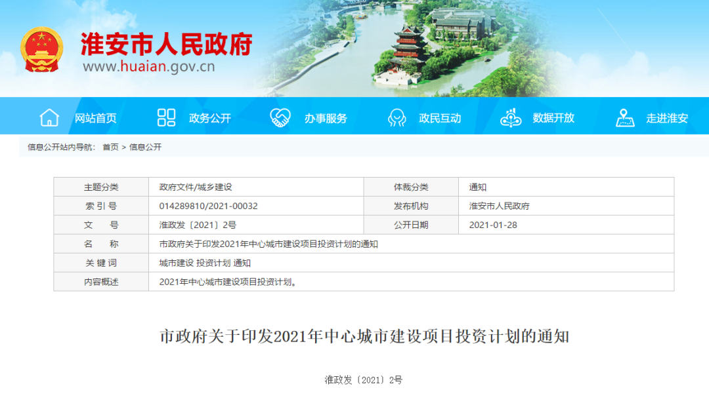Click the 首页 breadcrumb link
Viewport: 709px width, 405px height.
(x=110, y=147)
